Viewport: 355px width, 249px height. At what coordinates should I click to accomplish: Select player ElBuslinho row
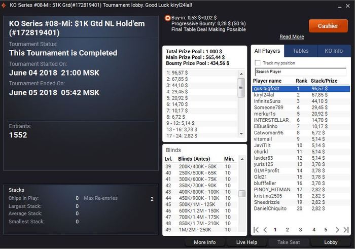tap(301, 126)
